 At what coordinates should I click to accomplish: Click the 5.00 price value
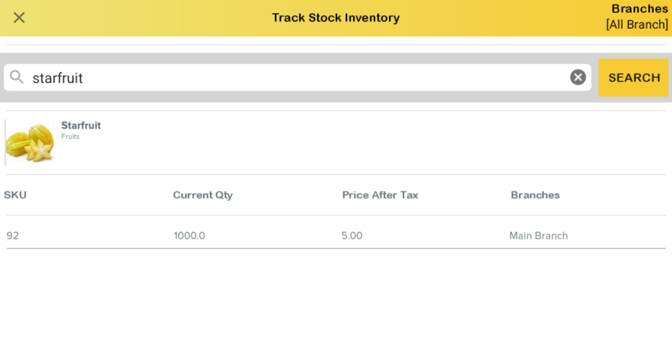352,235
